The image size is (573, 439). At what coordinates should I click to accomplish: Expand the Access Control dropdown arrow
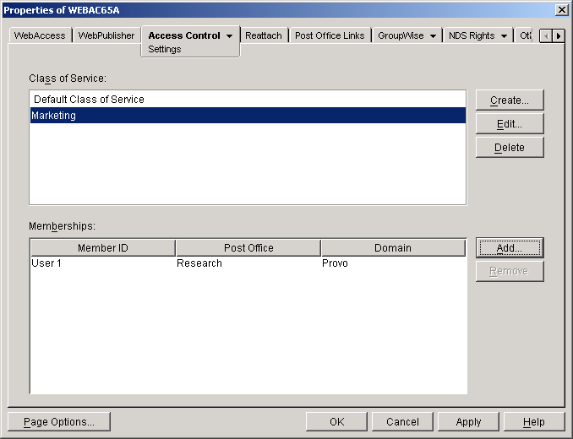[x=230, y=35]
